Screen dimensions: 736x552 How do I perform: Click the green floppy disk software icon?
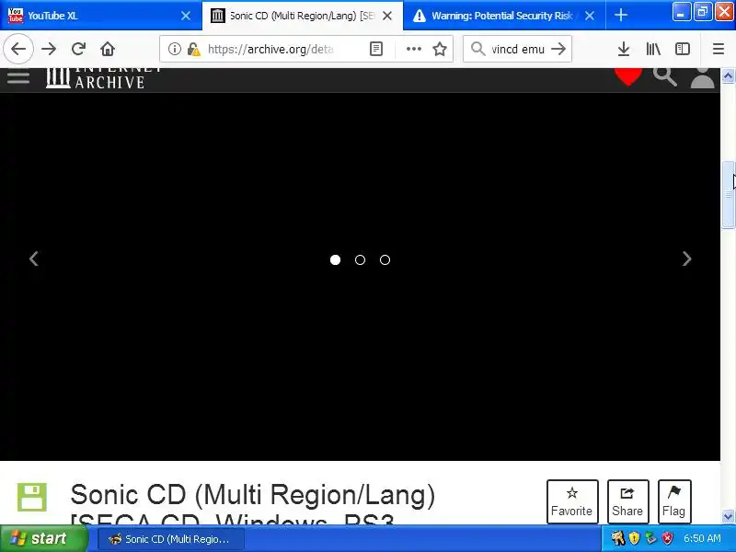[x=32, y=497]
